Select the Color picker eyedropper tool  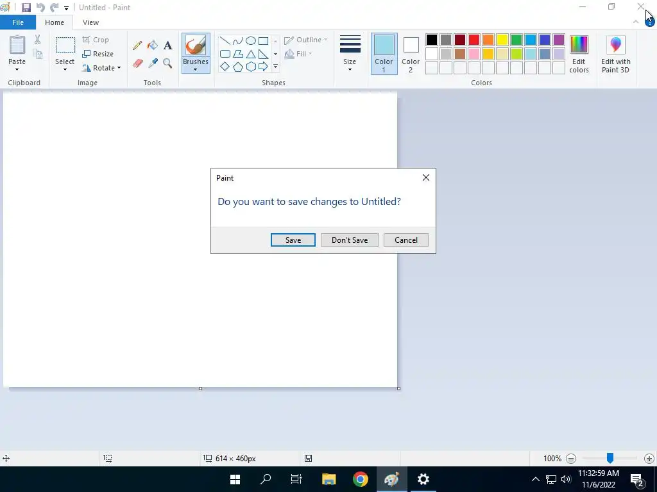tap(153, 63)
